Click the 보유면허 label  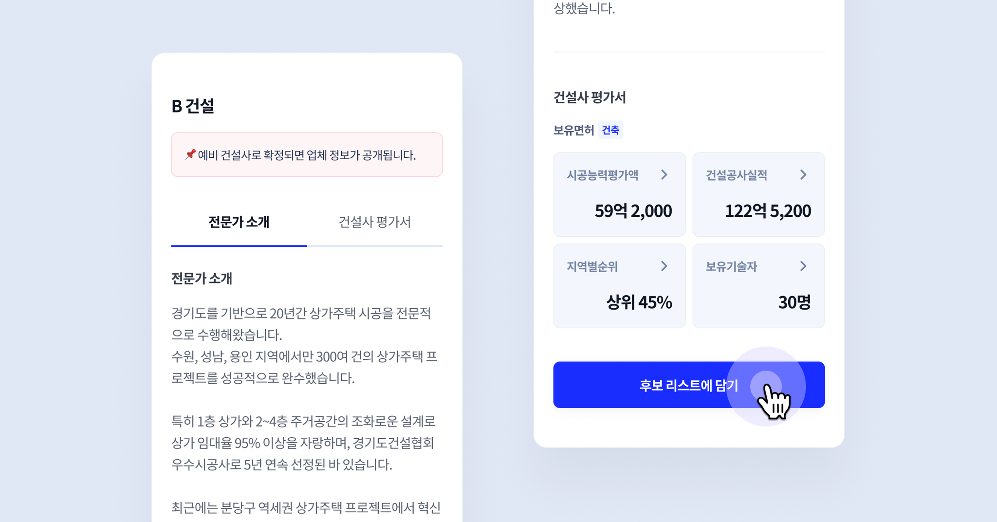point(573,130)
